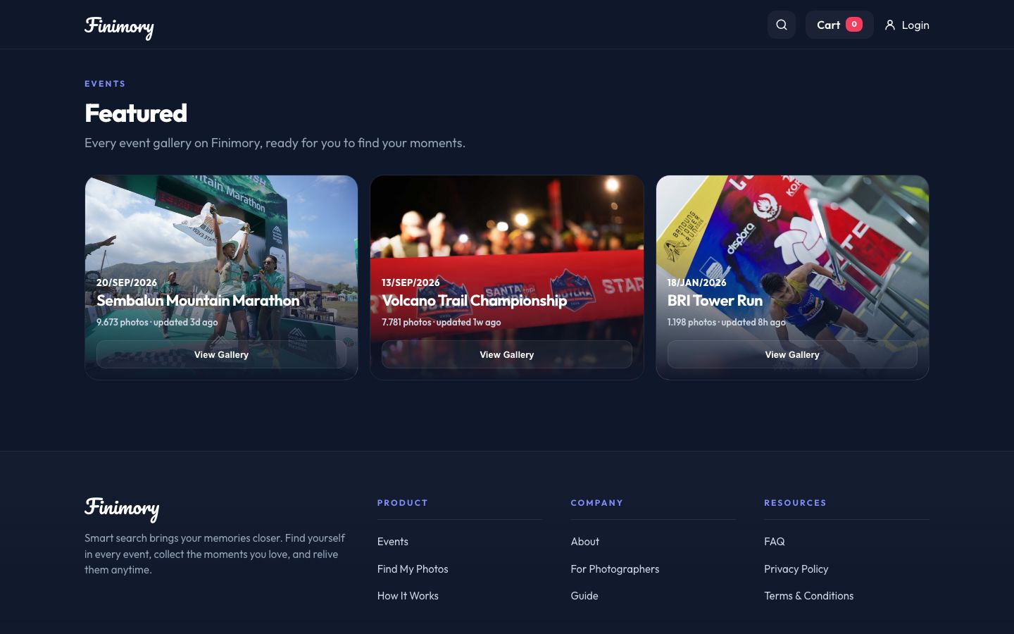Viewport: 1014px width, 634px height.
Task: Open Terms & Conditions footer link
Action: (809, 596)
